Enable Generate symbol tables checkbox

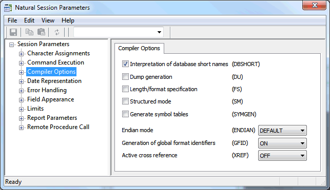[x=125, y=114]
